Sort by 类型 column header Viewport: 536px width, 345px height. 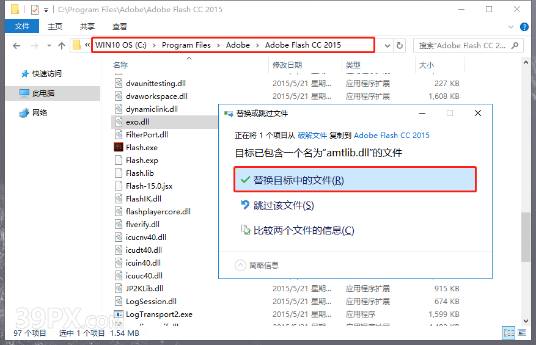(353, 65)
